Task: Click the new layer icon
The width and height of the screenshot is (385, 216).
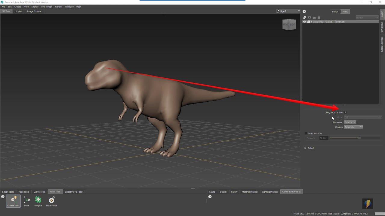Action: (x=305, y=18)
